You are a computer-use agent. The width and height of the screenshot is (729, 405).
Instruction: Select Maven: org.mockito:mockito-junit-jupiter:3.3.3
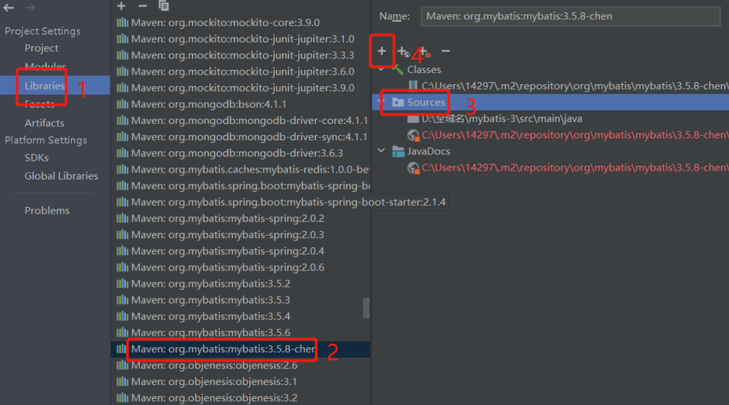point(241,55)
